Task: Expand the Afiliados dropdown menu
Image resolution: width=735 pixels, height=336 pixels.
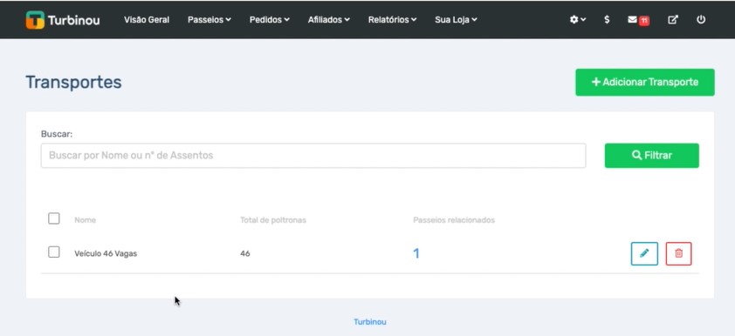Action: [328, 20]
